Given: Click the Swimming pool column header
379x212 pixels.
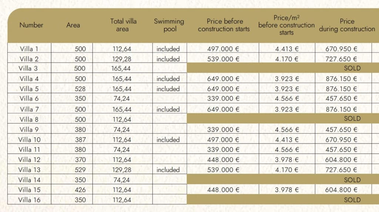Looking at the screenshot, I should (x=169, y=25).
